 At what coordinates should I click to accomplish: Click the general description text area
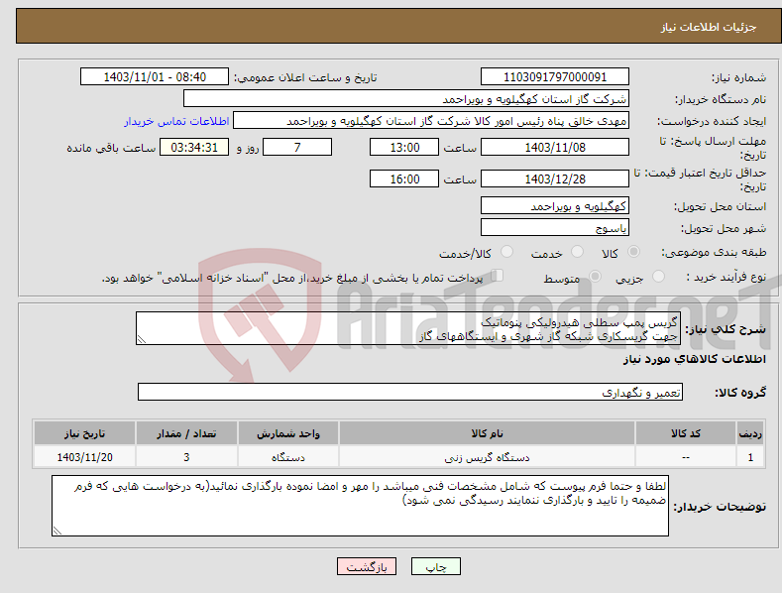(408, 328)
